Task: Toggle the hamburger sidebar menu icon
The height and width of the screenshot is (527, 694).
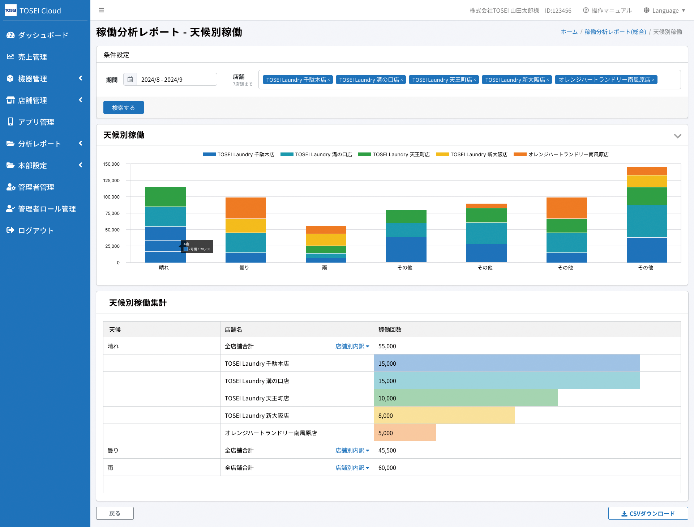Action: [102, 10]
